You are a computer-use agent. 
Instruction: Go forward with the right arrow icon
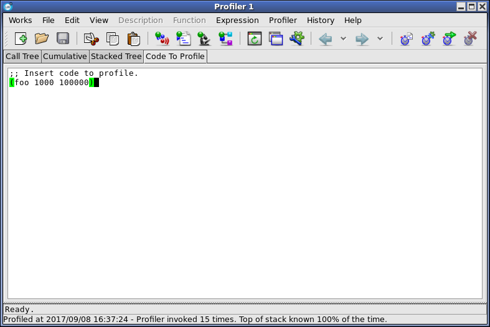(362, 39)
